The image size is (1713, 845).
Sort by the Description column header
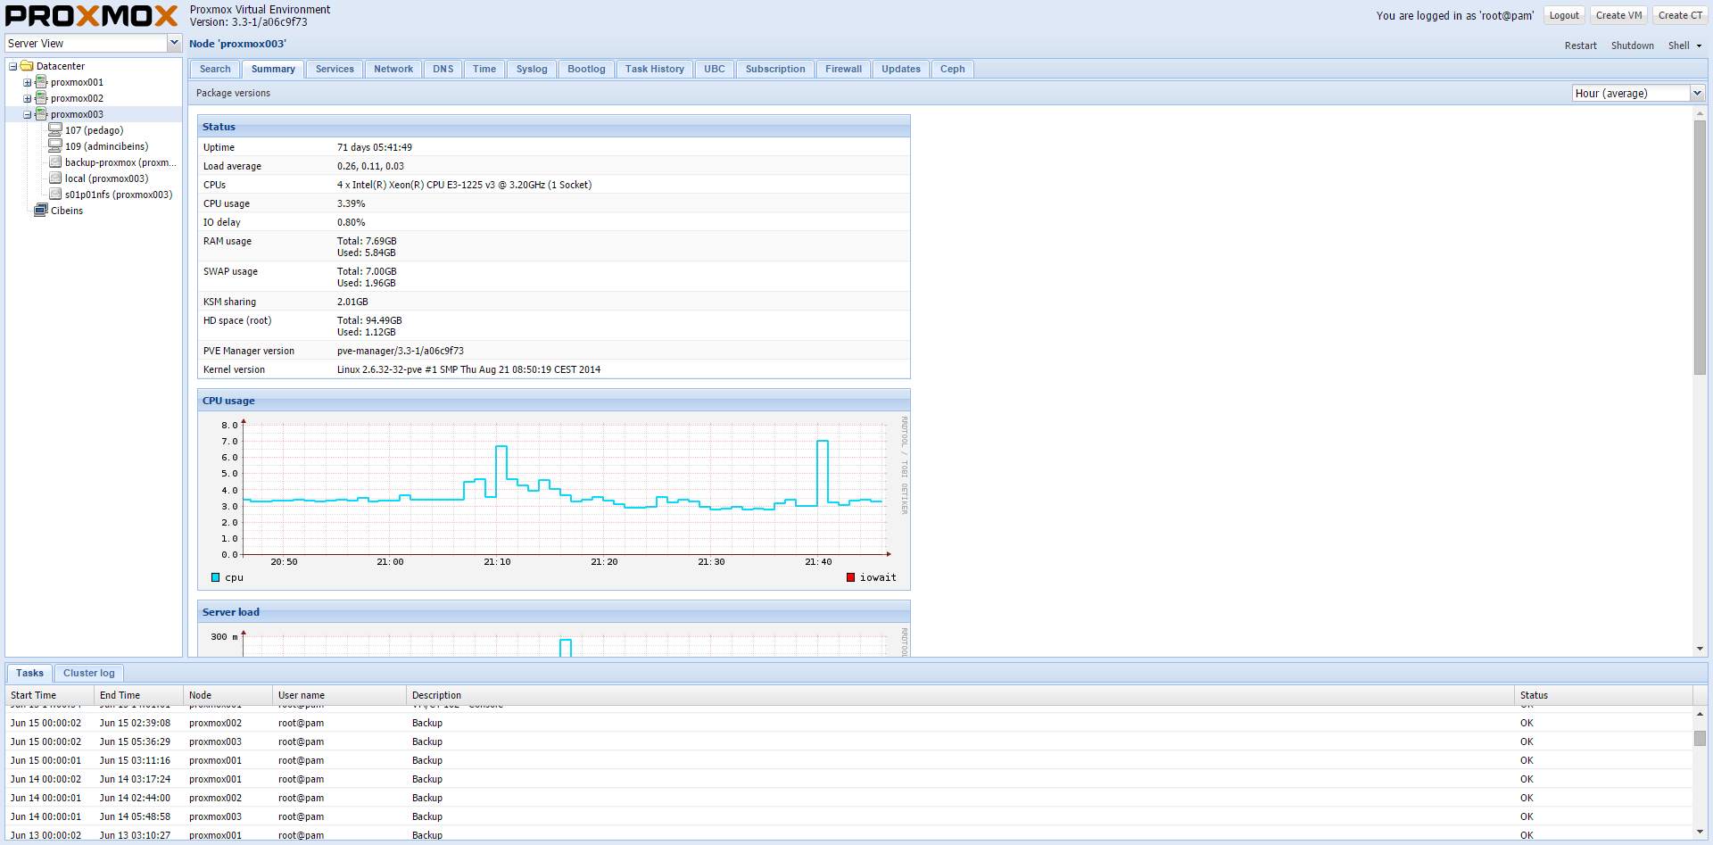point(961,695)
